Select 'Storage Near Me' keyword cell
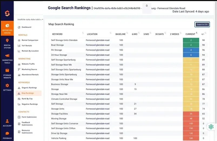This screenshot has height=141, width=217. [59, 94]
